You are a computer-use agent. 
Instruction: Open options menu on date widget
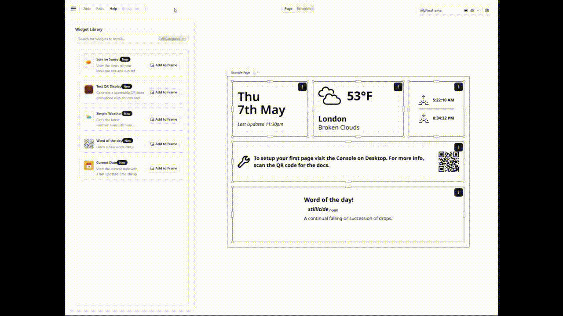pos(302,87)
